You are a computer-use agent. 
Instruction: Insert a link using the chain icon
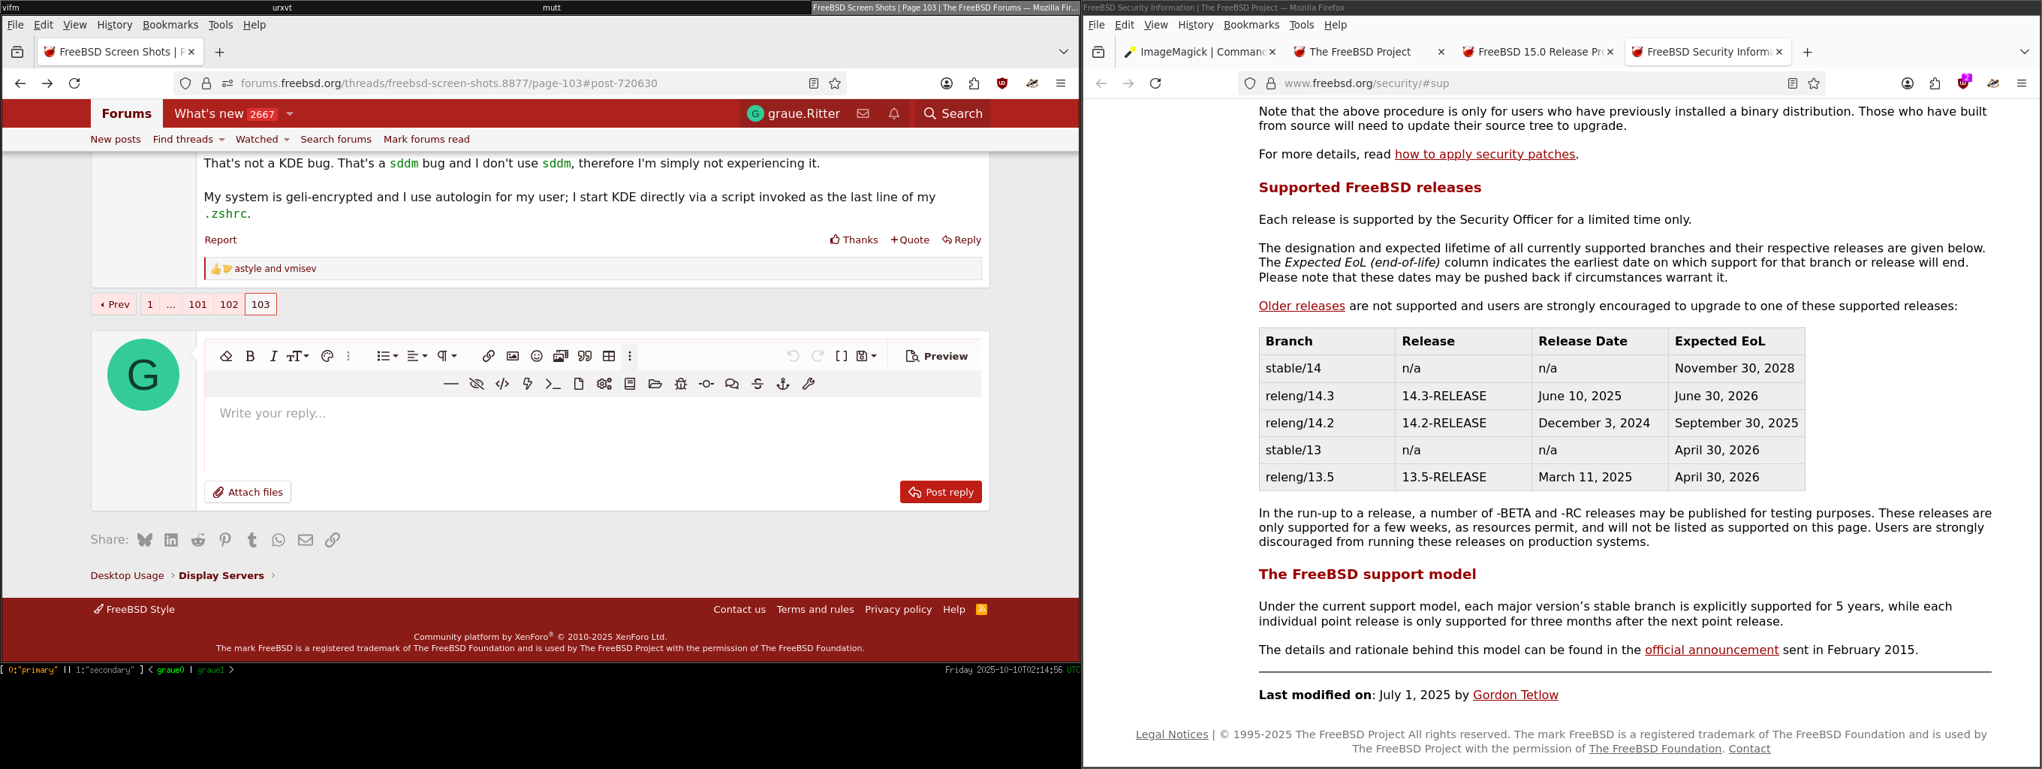point(488,357)
